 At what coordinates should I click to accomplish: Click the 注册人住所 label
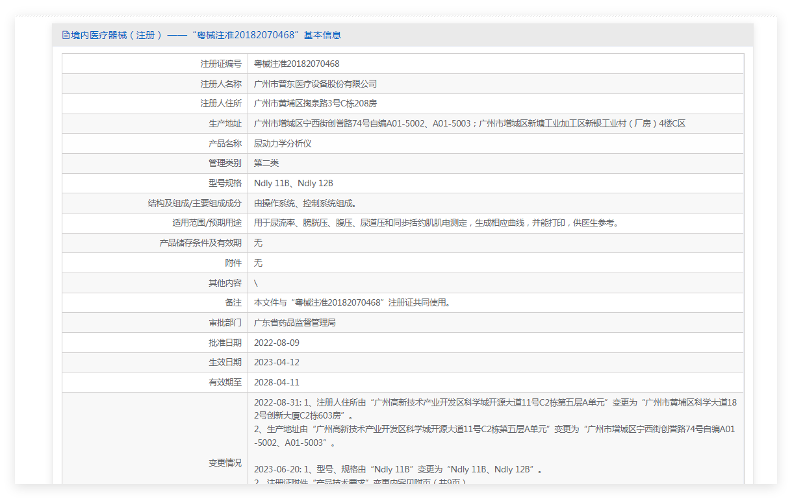point(221,103)
